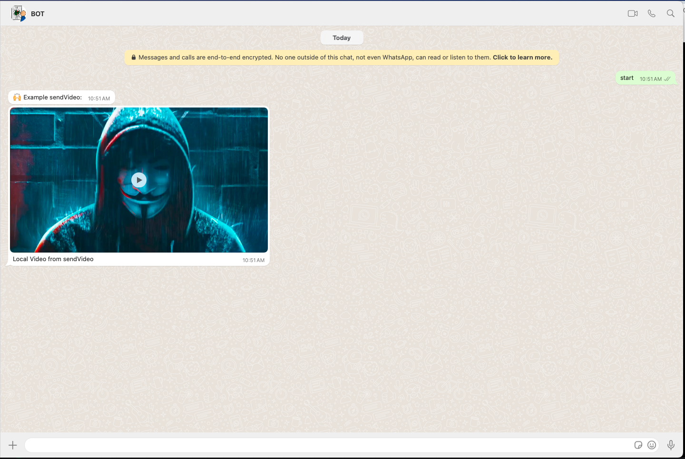Click the plus attach icon
This screenshot has height=459, width=685.
tap(13, 445)
